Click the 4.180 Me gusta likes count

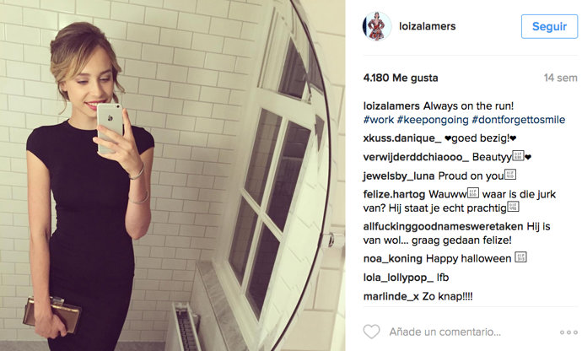pos(401,78)
